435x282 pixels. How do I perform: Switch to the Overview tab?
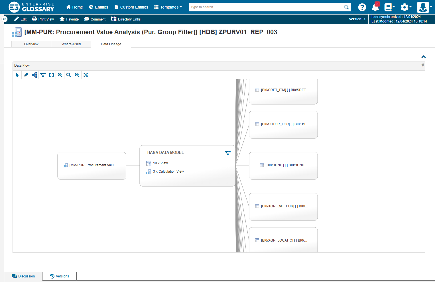pyautogui.click(x=31, y=44)
